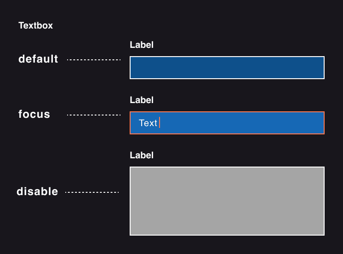The height and width of the screenshot is (254, 343).
Task: Select the Label above the focused textbox
Action: click(x=142, y=100)
